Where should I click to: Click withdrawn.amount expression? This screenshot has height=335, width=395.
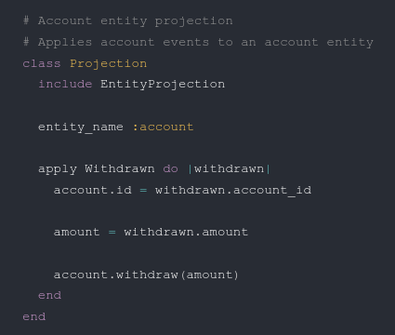pos(186,232)
